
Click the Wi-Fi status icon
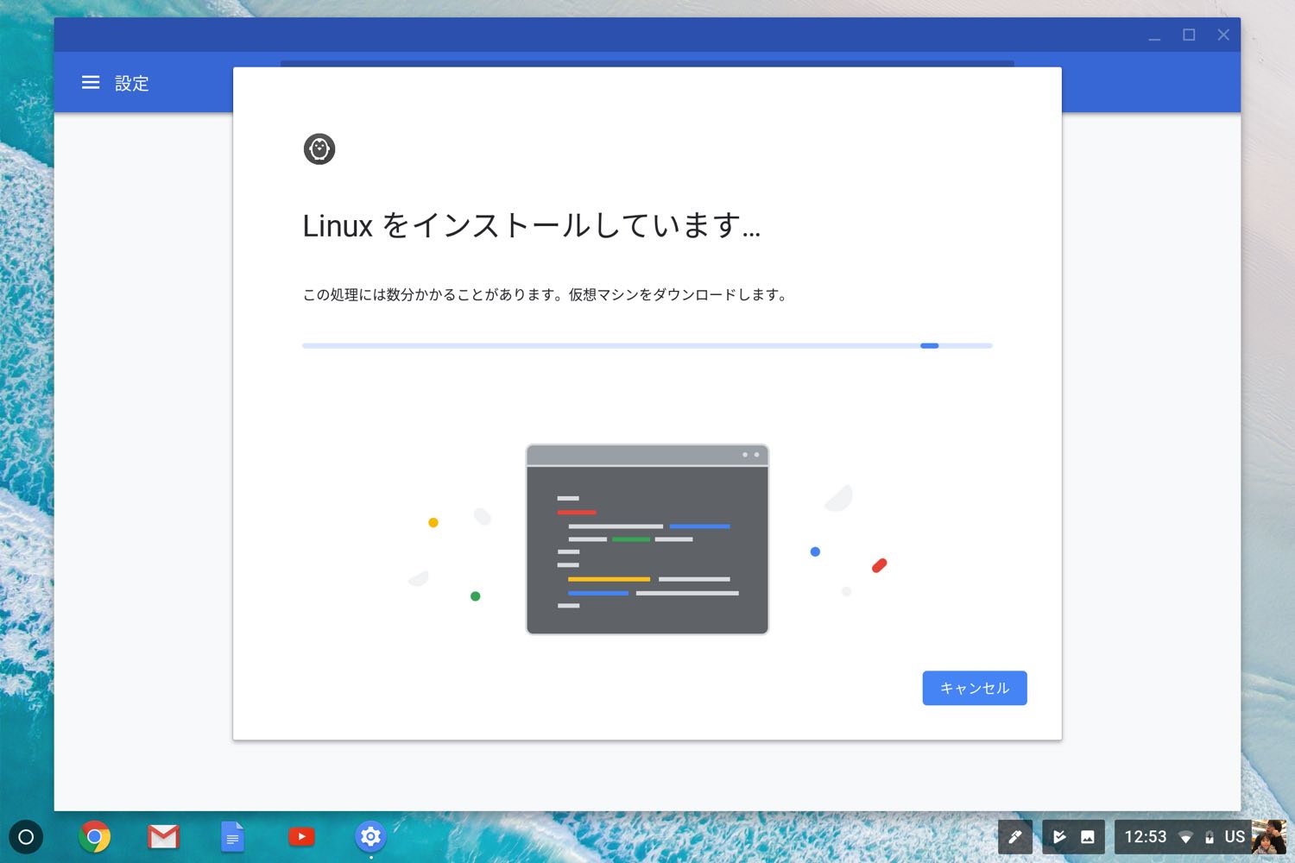click(x=1186, y=837)
